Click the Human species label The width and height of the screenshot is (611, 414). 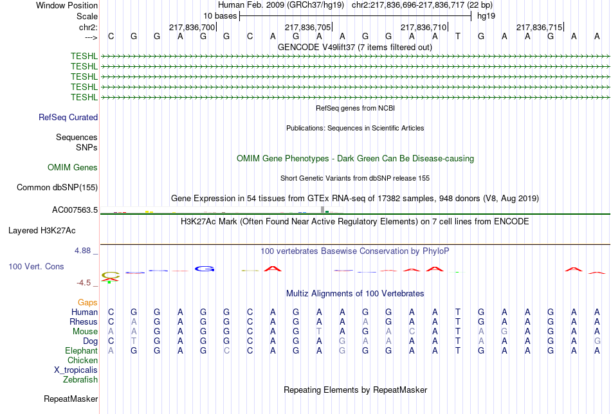[84, 312]
